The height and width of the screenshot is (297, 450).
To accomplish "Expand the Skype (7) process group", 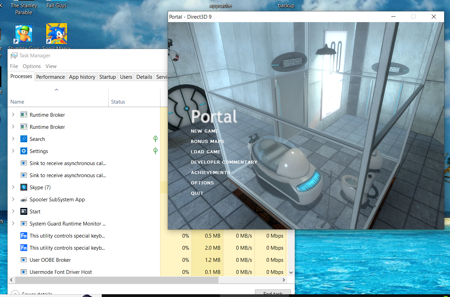I will (x=13, y=187).
